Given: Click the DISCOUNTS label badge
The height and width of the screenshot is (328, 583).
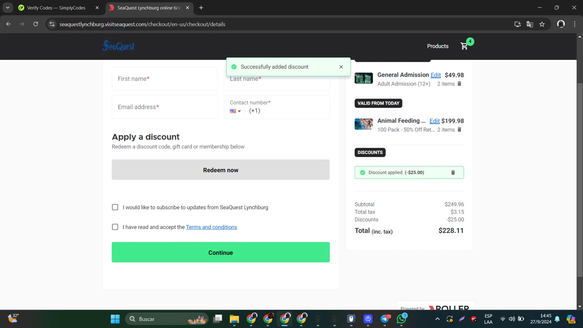Looking at the screenshot, I should [370, 152].
